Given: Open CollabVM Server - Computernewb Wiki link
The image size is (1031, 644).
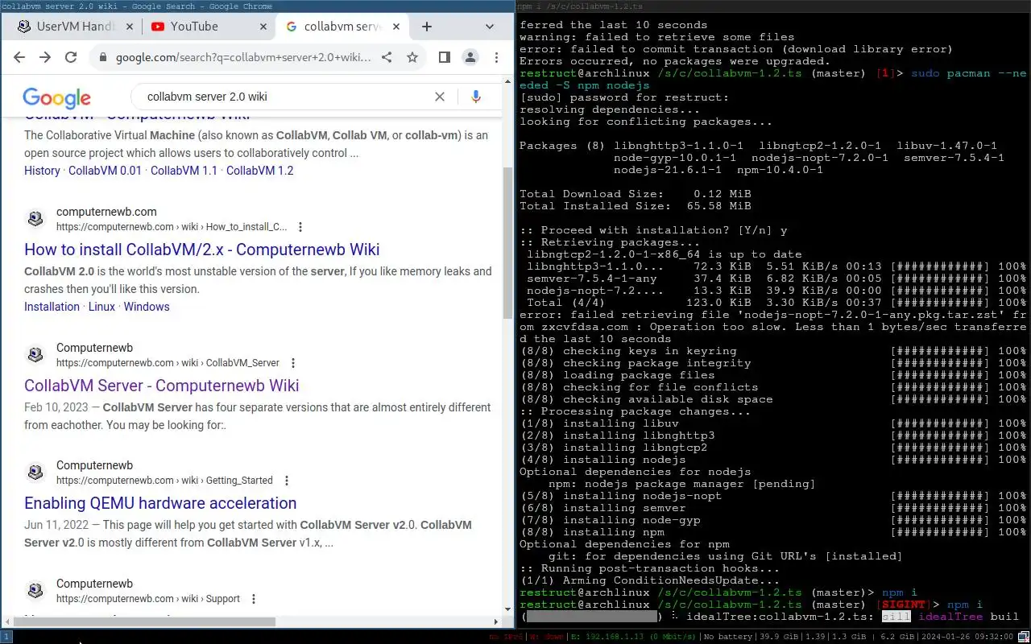Looking at the screenshot, I should coord(161,386).
